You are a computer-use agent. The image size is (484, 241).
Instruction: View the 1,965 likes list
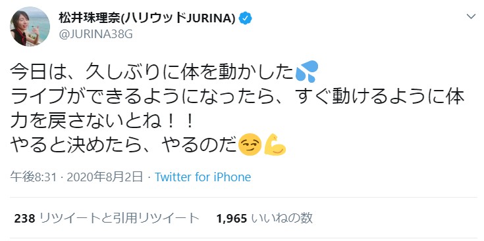point(265,218)
